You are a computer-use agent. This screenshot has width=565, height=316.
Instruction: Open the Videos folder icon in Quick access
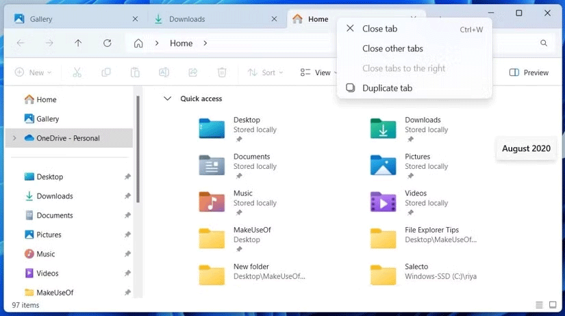coord(383,202)
